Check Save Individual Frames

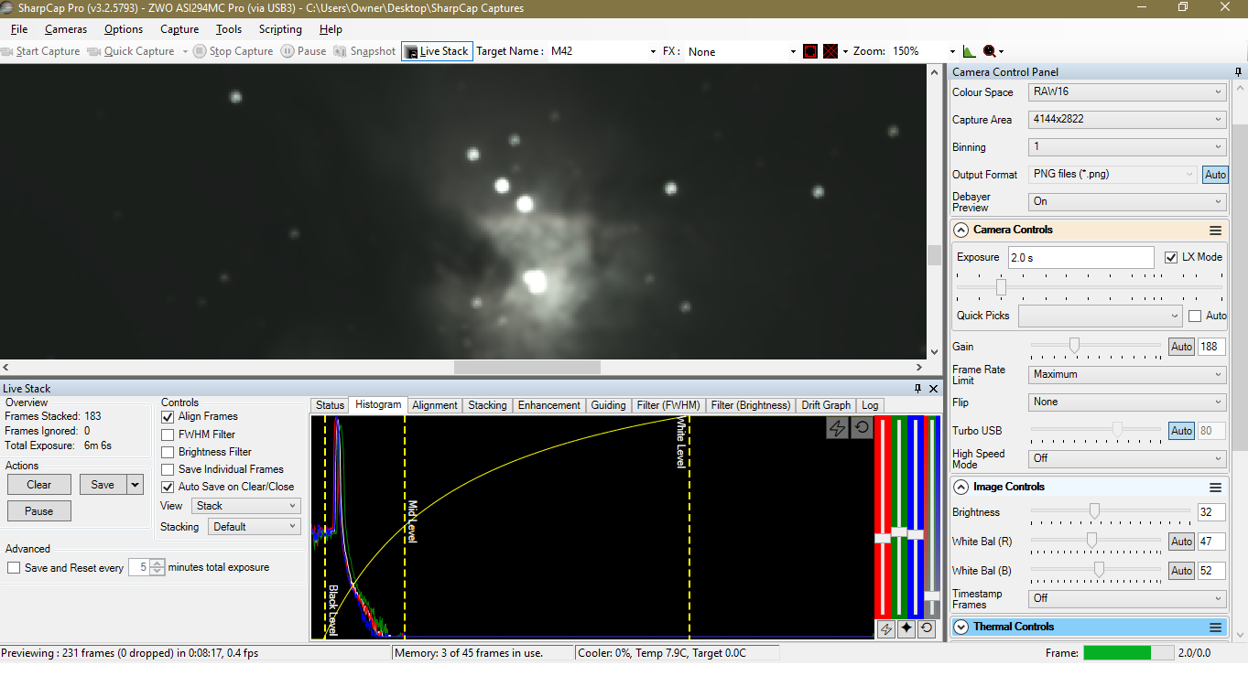[168, 469]
